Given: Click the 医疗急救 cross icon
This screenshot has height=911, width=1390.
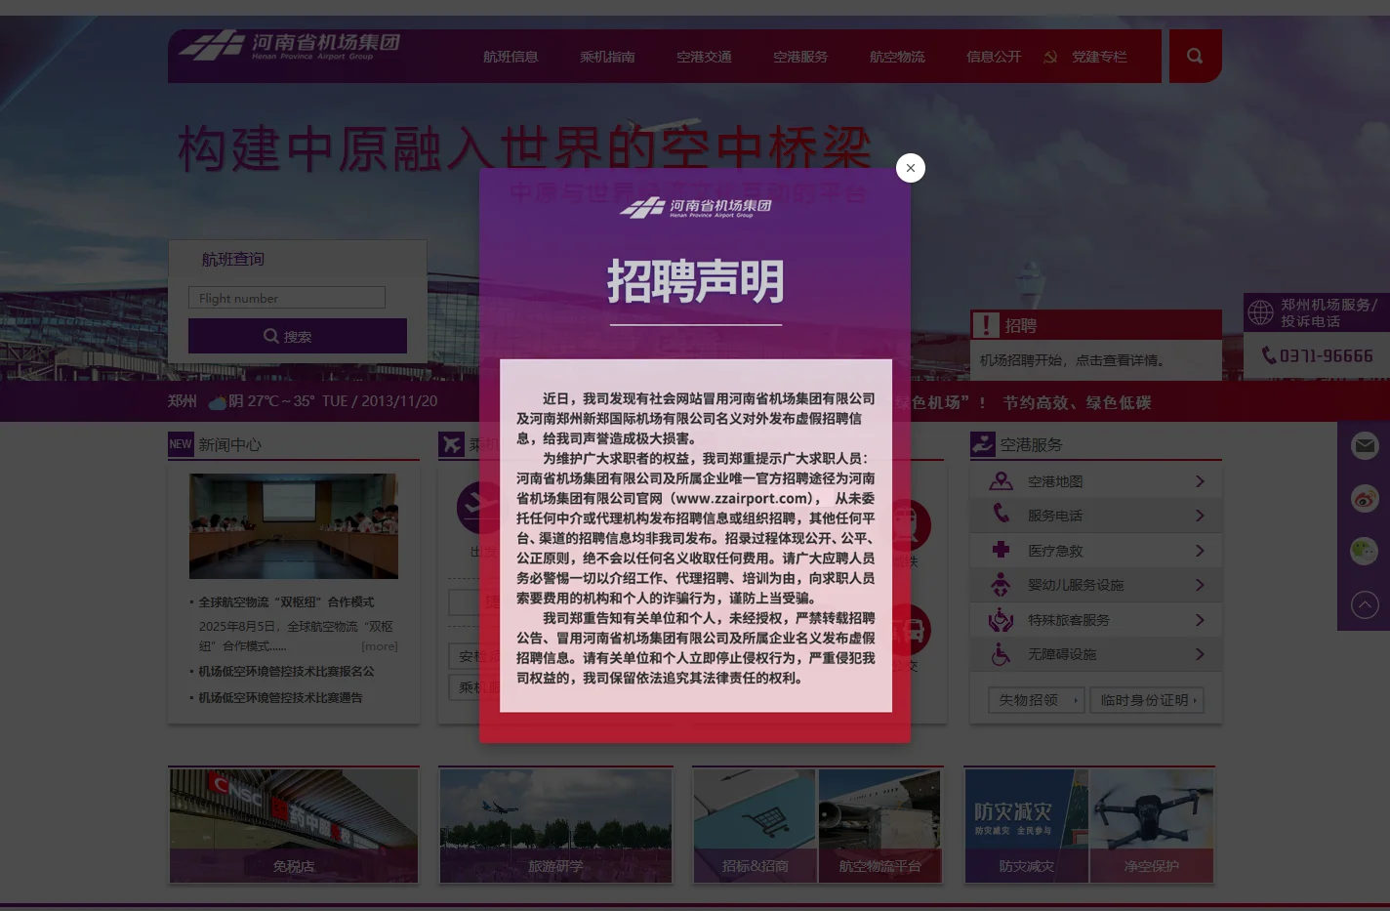Looking at the screenshot, I should click(1001, 550).
